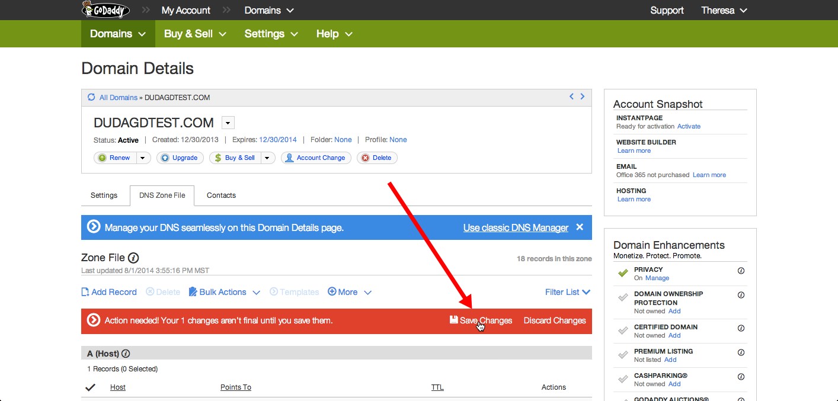
Task: Open CashParking info icon
Action: pos(741,377)
